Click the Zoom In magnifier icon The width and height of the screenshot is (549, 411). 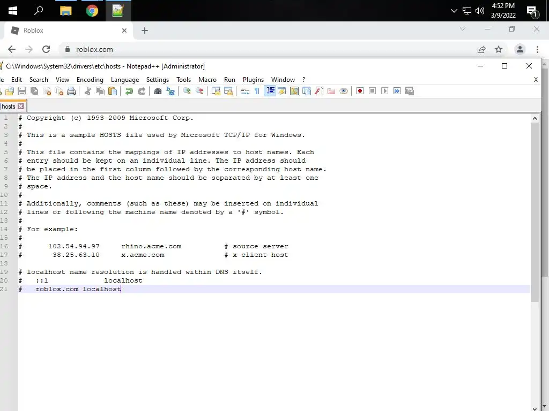187,91
